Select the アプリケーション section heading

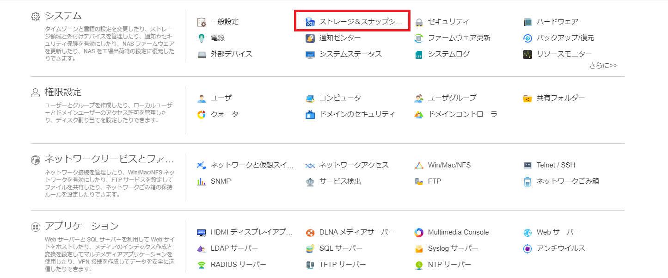pos(82,226)
